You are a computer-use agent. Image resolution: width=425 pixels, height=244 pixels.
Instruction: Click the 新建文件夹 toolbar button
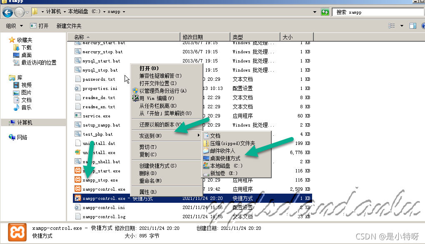coord(69,26)
